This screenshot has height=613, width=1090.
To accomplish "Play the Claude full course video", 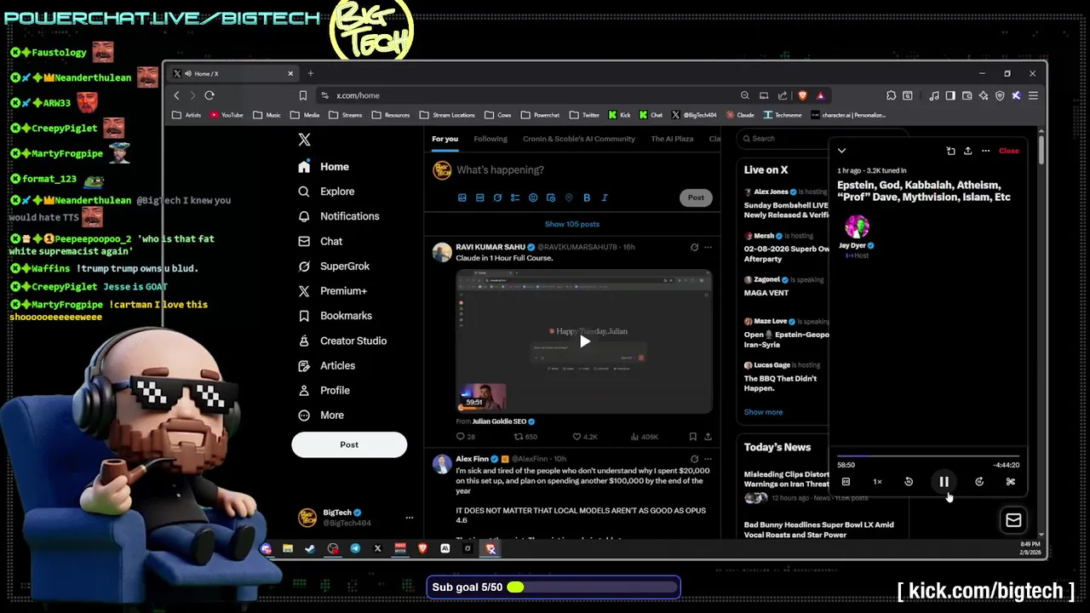I will click(x=584, y=341).
